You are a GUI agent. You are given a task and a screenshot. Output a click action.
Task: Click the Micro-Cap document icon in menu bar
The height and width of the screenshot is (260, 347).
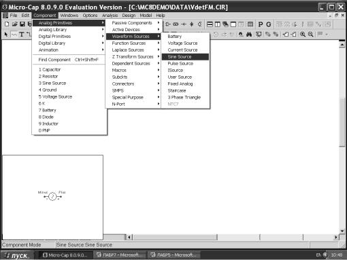click(5, 16)
